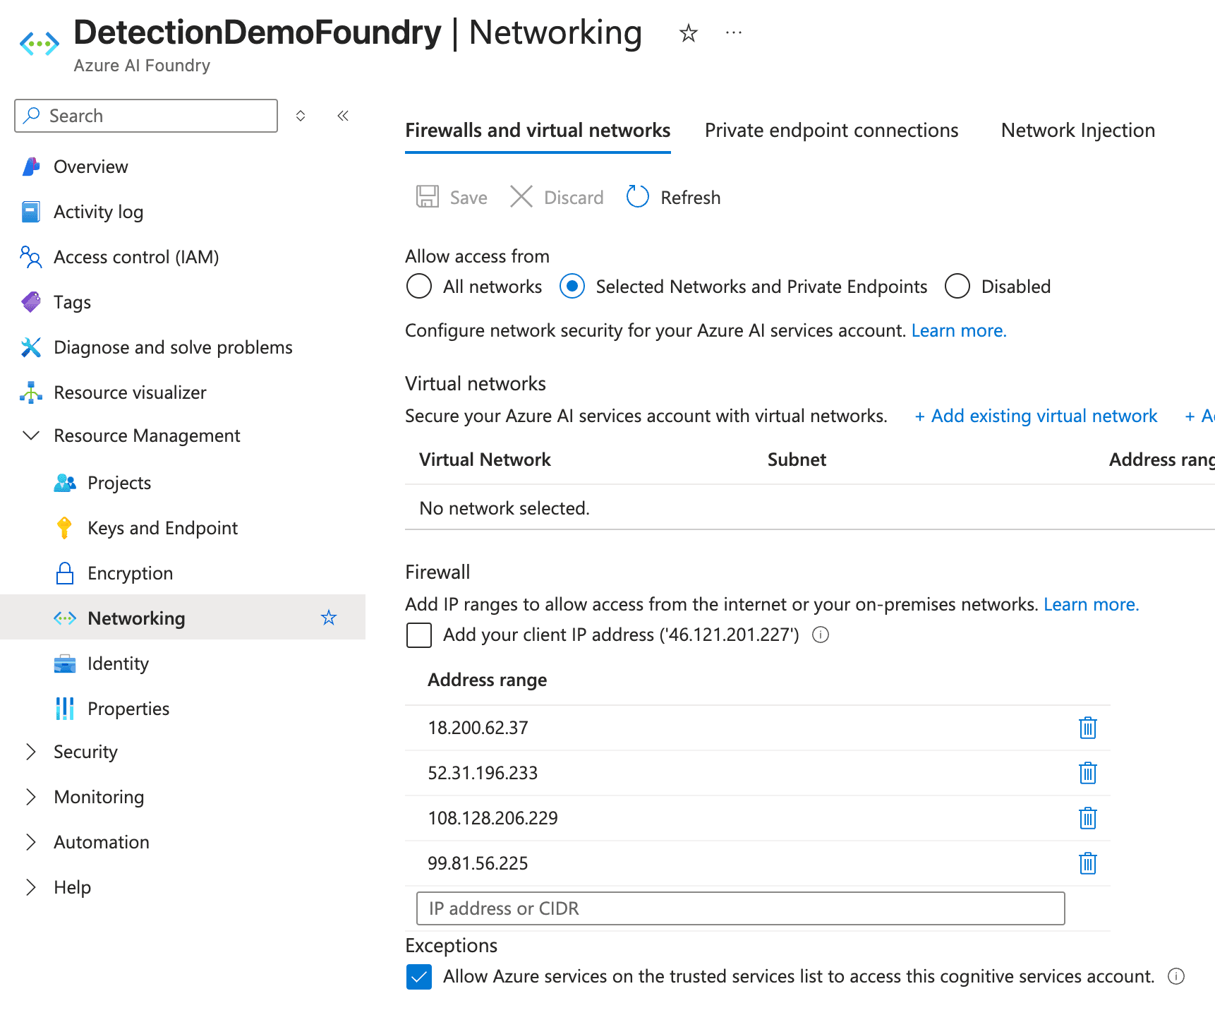Viewport: 1215px width, 1015px height.
Task: Click the Refresh circular arrow icon
Action: click(638, 197)
